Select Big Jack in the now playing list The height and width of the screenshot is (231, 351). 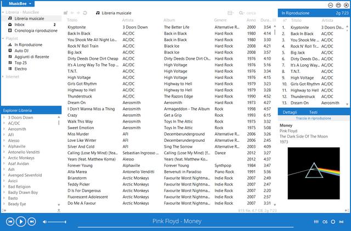point(297,53)
